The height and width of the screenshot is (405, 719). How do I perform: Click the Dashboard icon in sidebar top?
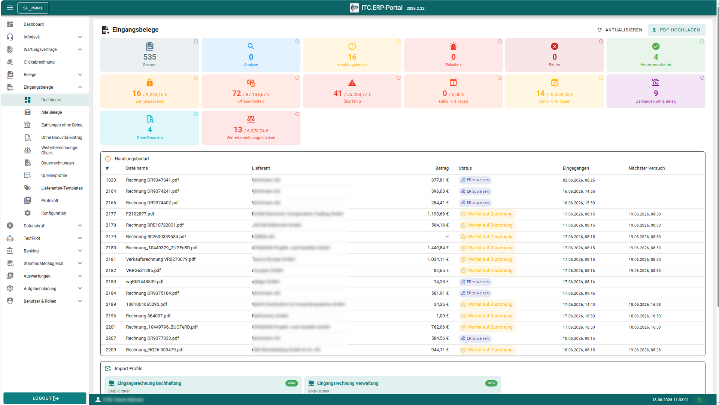[10, 24]
